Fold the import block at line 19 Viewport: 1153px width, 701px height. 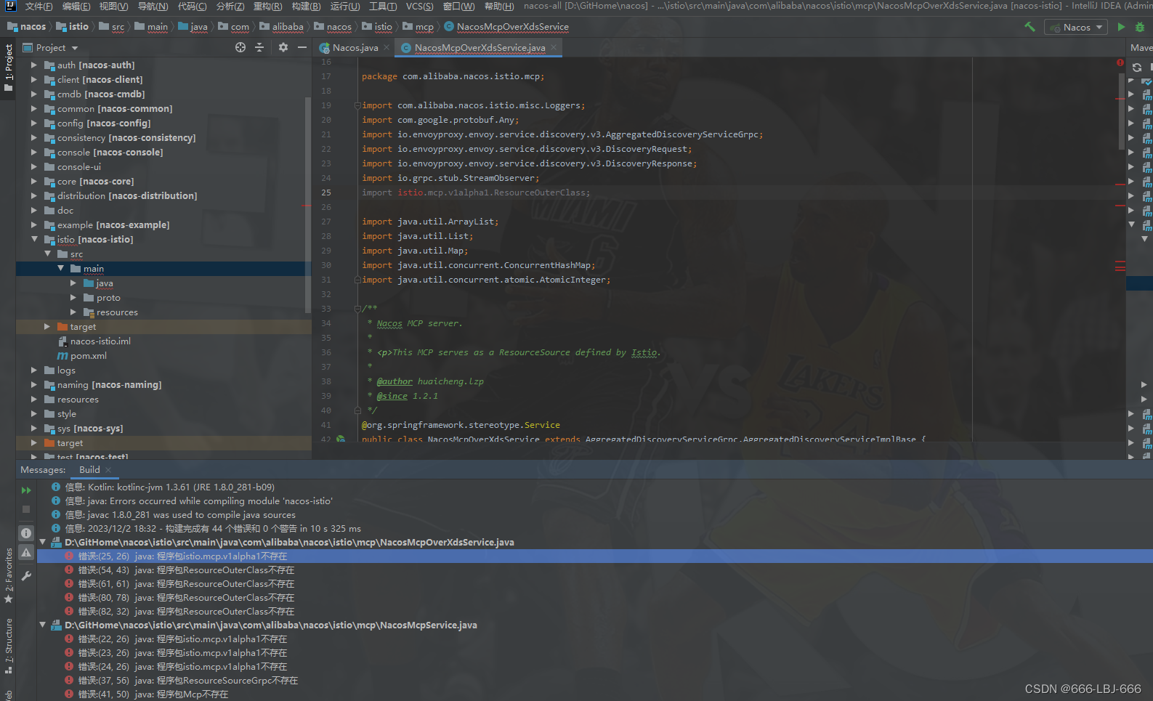point(357,105)
